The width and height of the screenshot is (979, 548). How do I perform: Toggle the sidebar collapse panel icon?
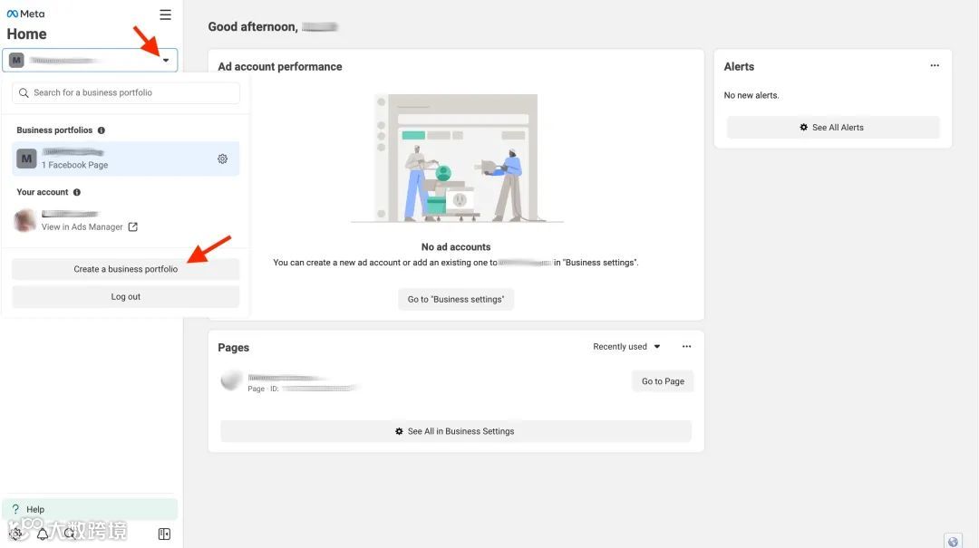click(x=164, y=534)
